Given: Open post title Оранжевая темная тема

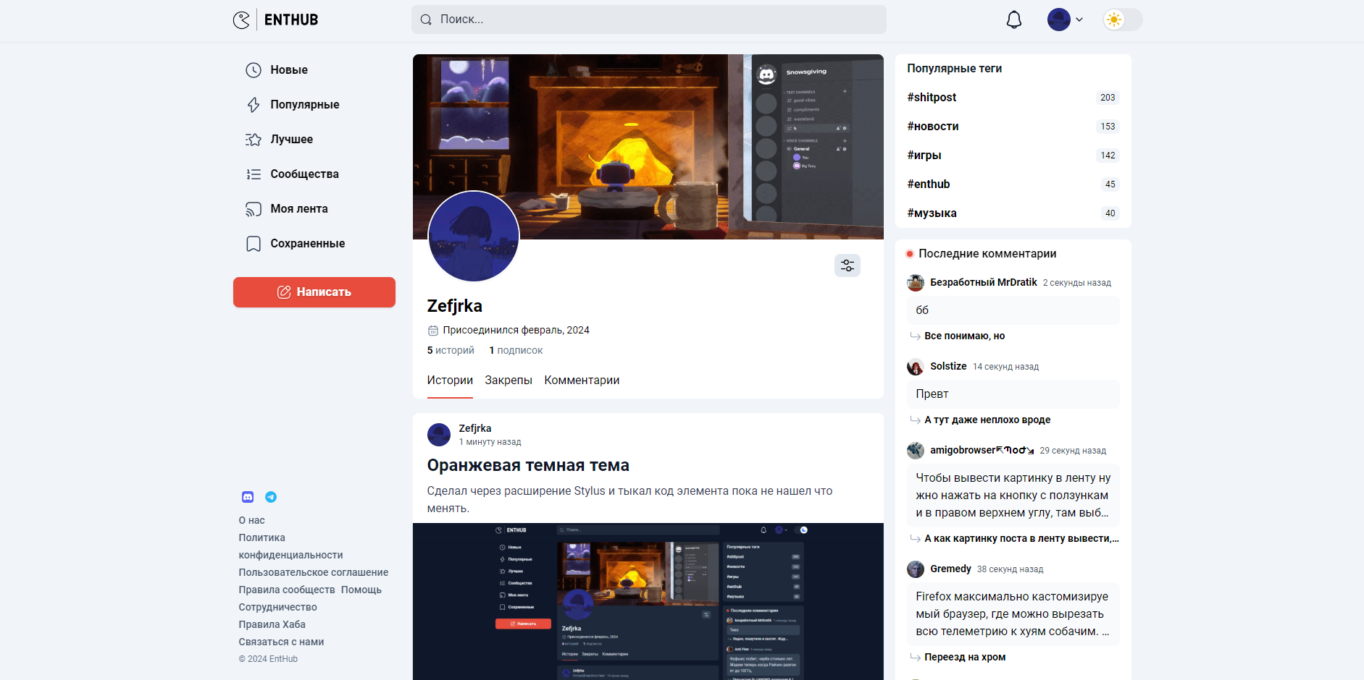Looking at the screenshot, I should [x=528, y=465].
